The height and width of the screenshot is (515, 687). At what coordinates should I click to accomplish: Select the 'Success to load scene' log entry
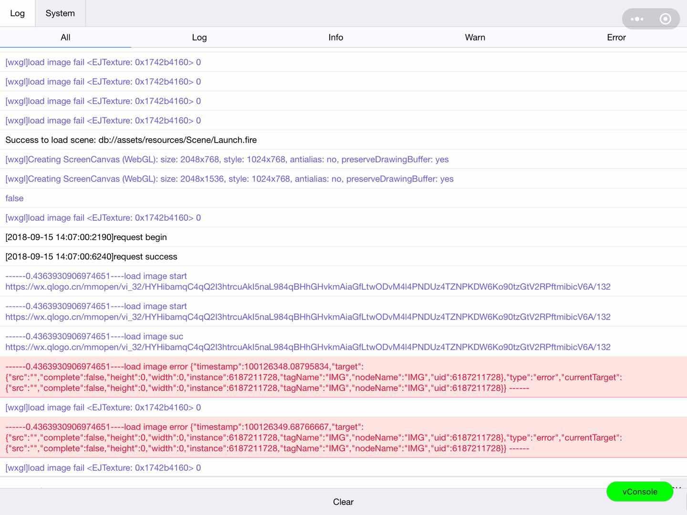131,140
